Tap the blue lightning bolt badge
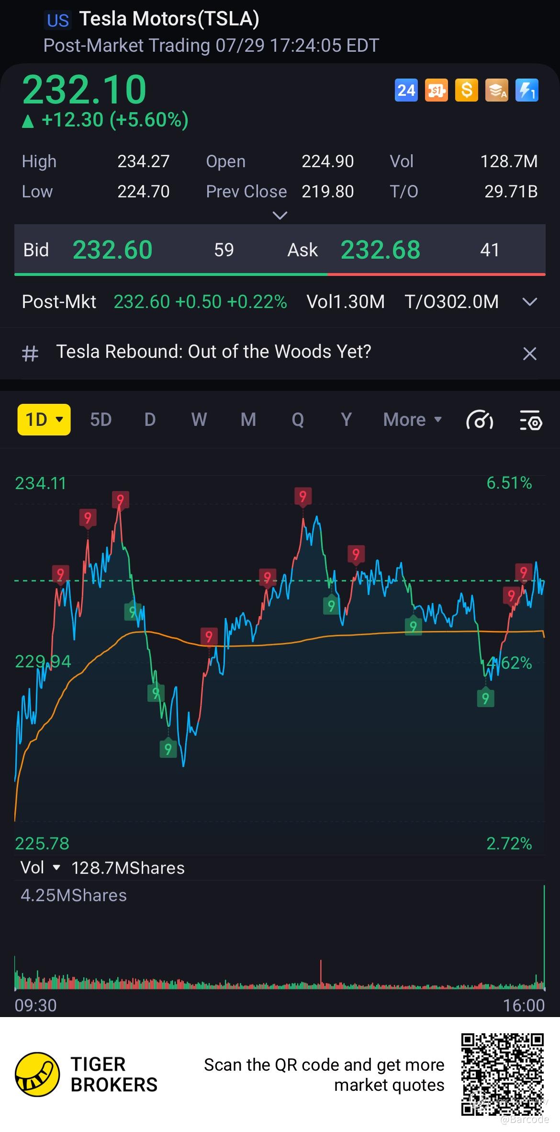This screenshot has height=1132, width=560. (x=527, y=90)
